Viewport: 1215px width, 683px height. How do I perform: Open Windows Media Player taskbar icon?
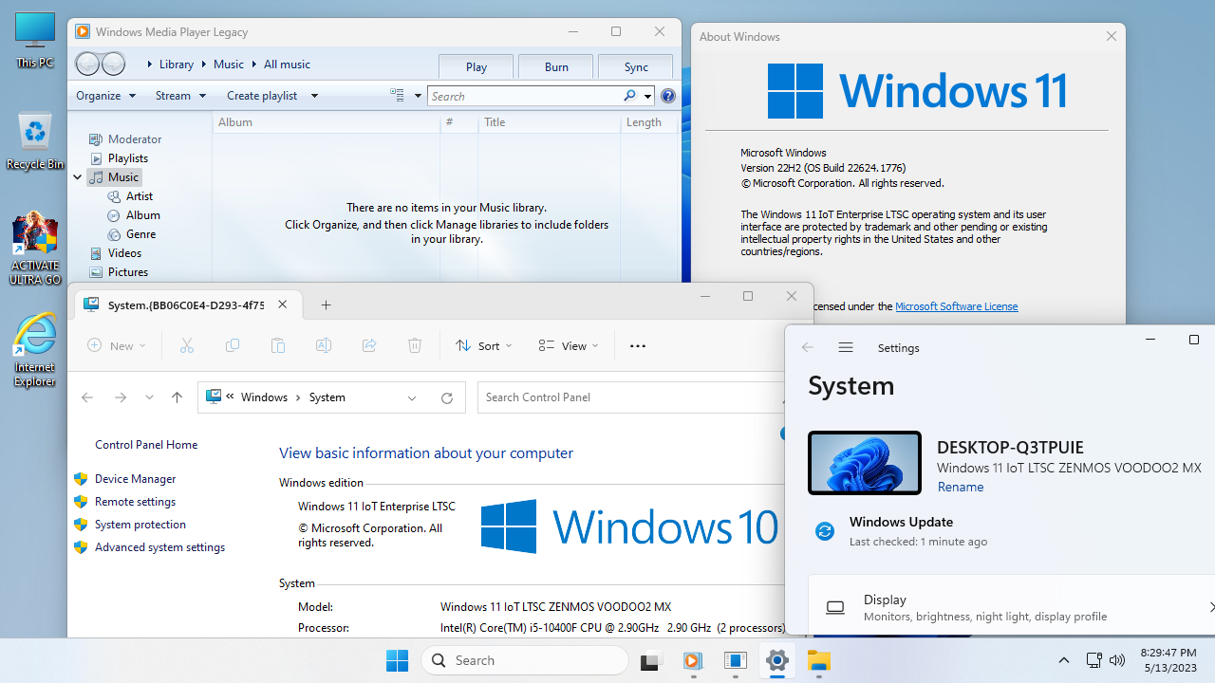pos(693,660)
